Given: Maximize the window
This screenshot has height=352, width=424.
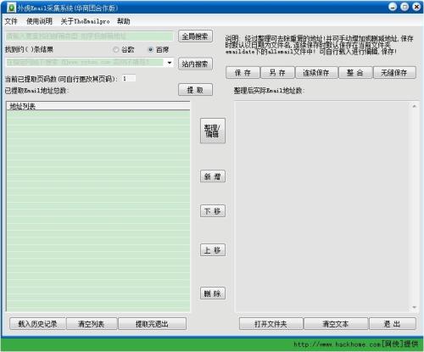Looking at the screenshot, I should [404, 7].
